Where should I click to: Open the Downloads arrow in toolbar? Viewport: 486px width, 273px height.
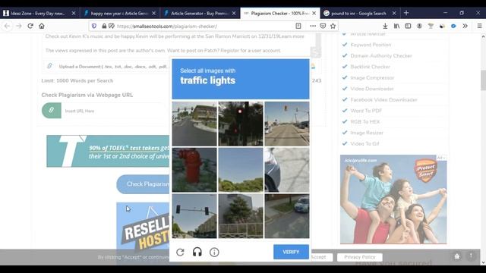(385, 27)
